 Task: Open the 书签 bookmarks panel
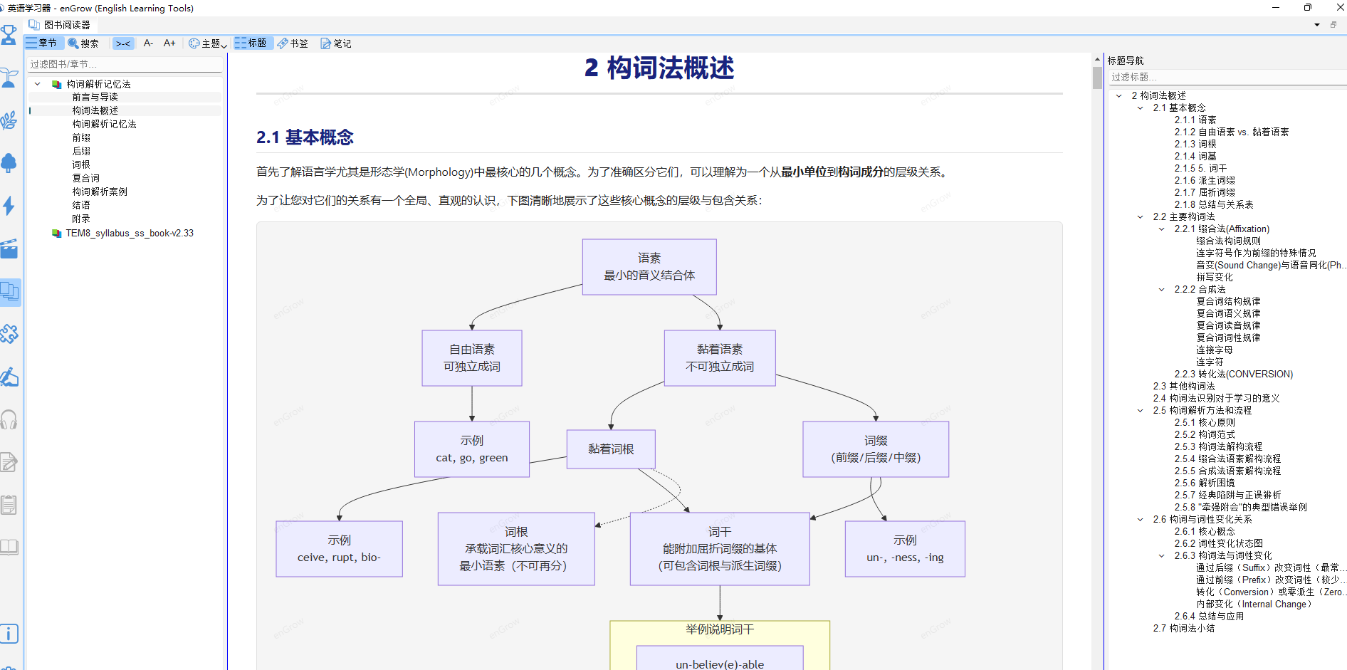[293, 43]
